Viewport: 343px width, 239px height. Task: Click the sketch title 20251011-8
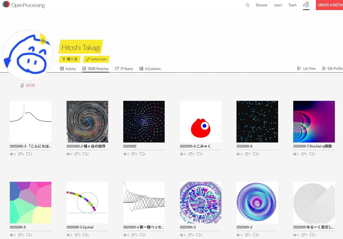[244, 146]
